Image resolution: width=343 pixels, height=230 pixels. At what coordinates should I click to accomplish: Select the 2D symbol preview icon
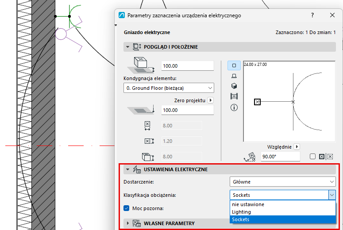[x=234, y=65]
